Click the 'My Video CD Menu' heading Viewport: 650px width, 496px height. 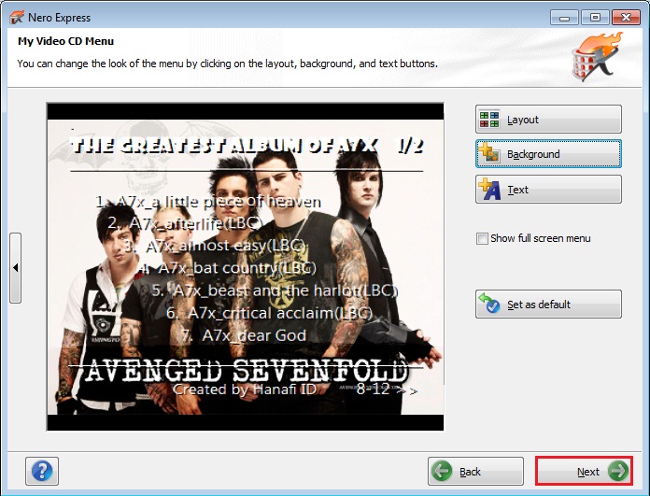65,41
